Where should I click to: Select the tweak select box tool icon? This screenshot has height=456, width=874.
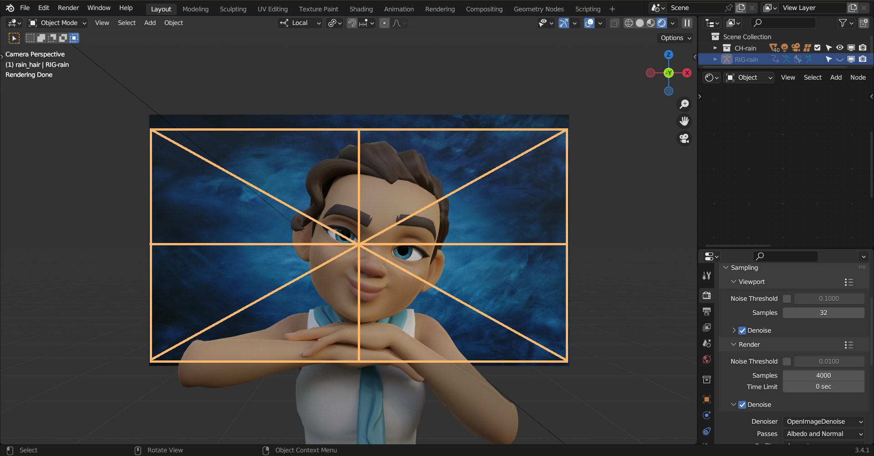(x=14, y=38)
